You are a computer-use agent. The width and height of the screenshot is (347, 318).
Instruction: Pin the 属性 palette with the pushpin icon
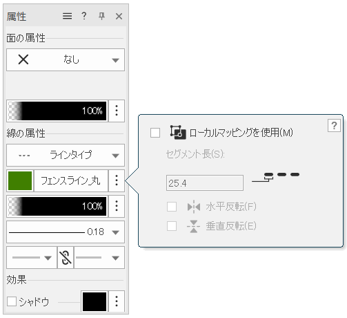(101, 16)
